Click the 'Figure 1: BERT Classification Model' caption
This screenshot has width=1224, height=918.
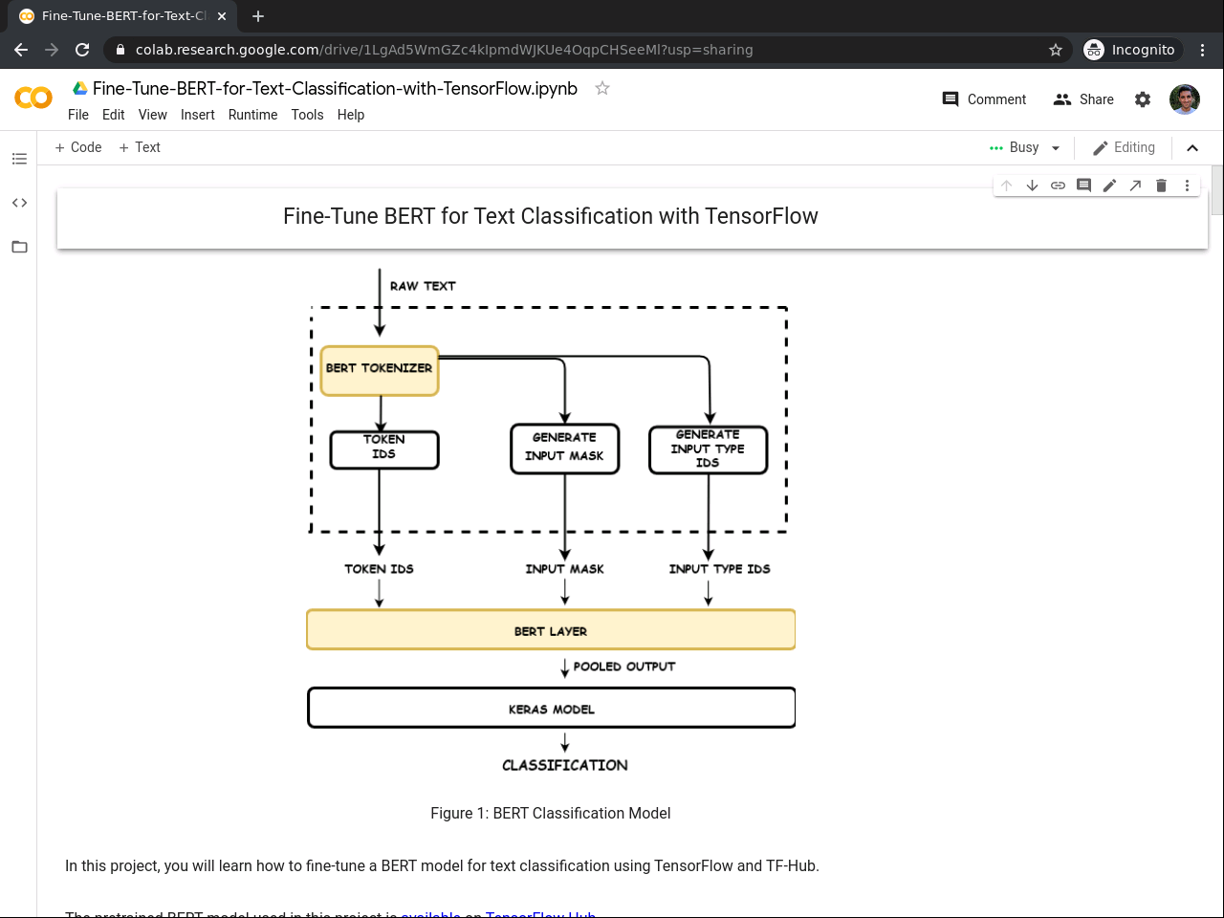tap(551, 813)
